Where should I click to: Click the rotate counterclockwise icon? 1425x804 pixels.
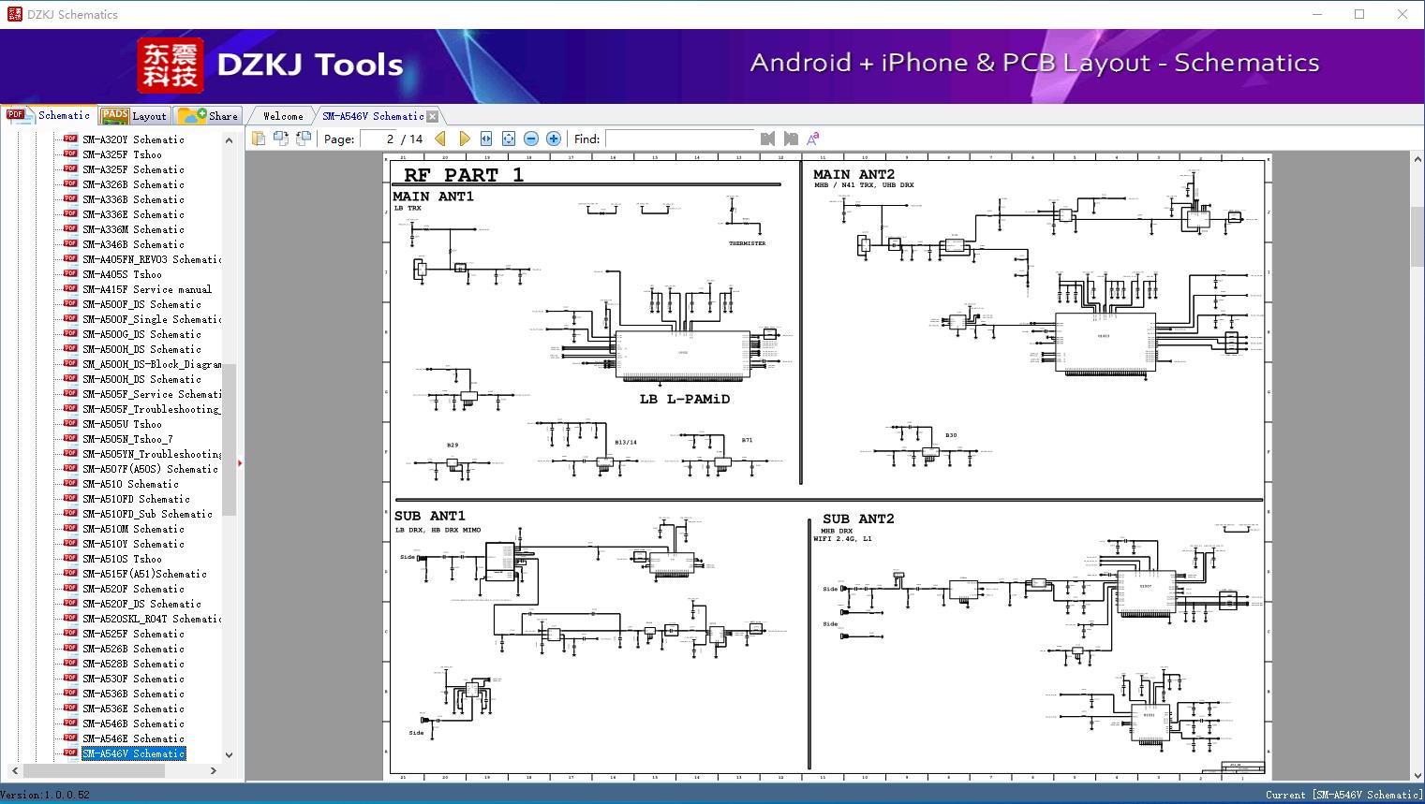click(281, 139)
